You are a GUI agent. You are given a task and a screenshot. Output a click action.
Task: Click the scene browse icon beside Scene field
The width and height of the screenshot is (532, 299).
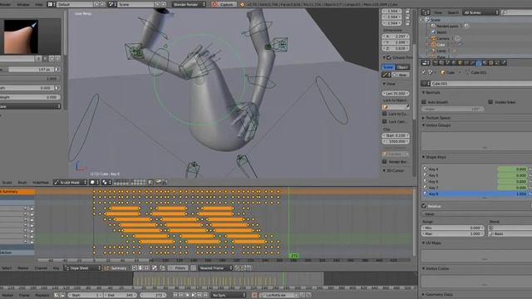tap(113, 4)
